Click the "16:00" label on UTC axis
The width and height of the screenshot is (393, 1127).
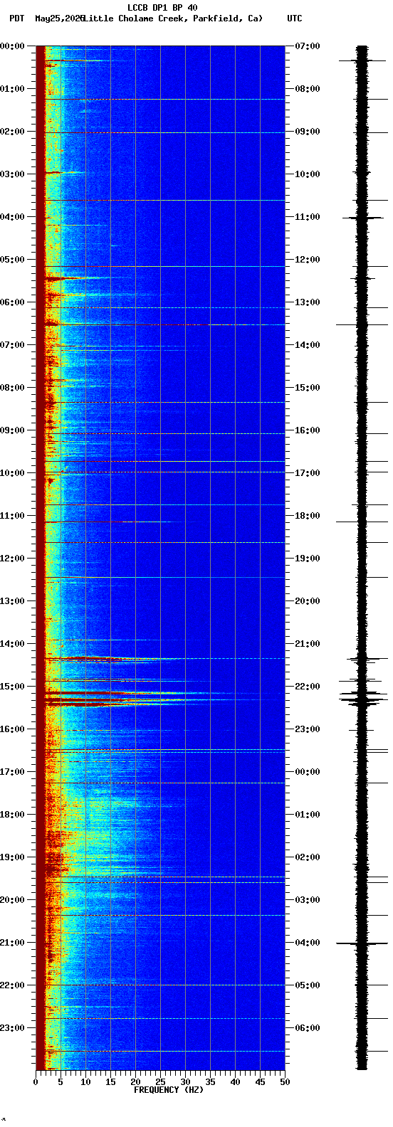click(308, 430)
